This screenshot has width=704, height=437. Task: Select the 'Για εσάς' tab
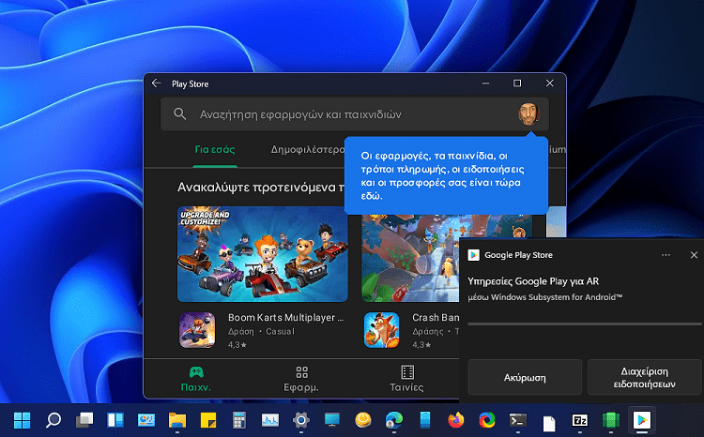pyautogui.click(x=215, y=149)
